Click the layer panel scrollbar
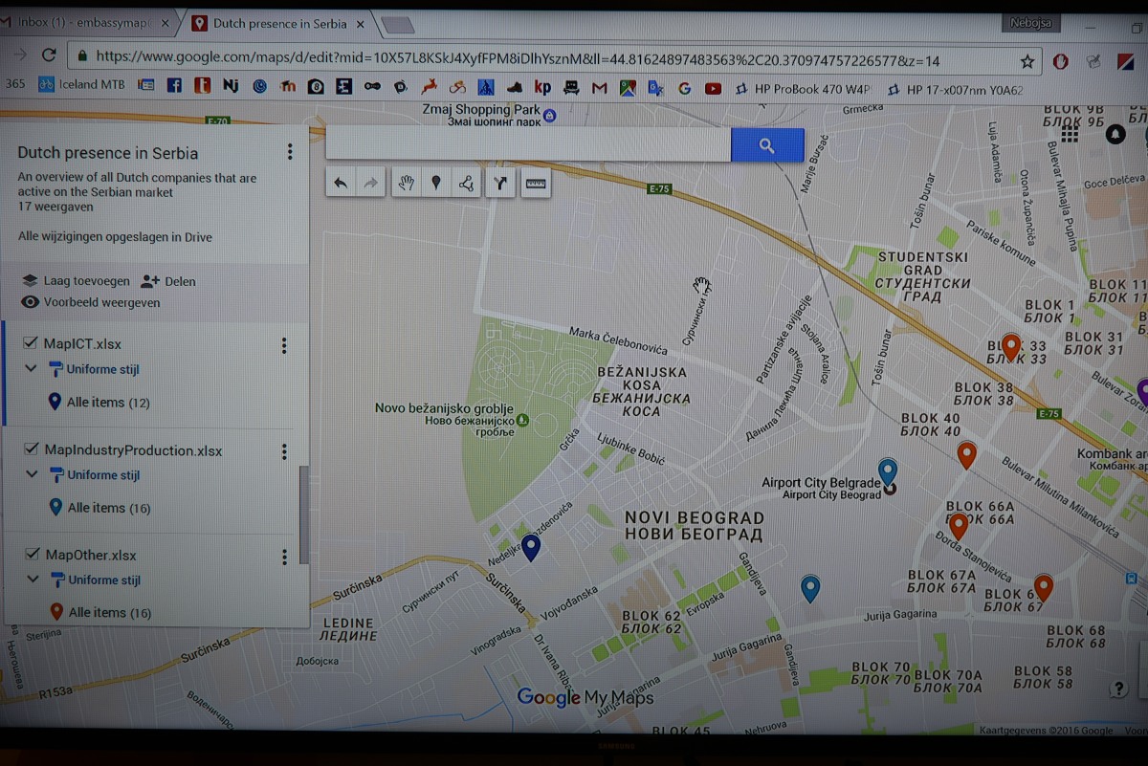 tap(304, 514)
